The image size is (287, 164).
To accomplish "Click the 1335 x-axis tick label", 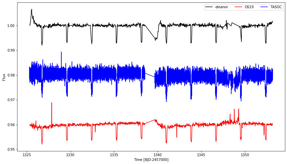I will pos(114,155).
